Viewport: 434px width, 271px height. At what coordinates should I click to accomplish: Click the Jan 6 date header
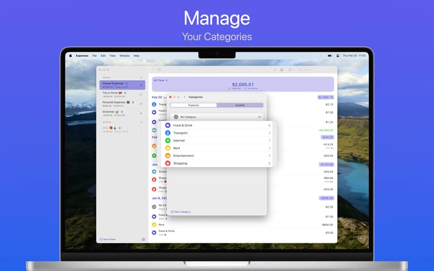tap(159, 198)
